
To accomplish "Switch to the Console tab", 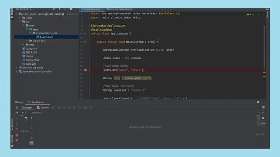I will 43,108.
